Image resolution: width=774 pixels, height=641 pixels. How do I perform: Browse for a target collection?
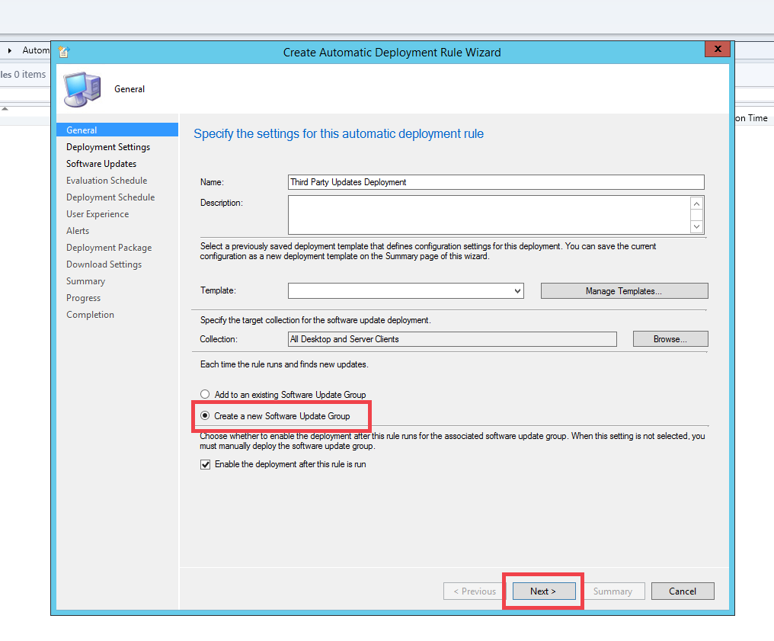[x=670, y=338]
